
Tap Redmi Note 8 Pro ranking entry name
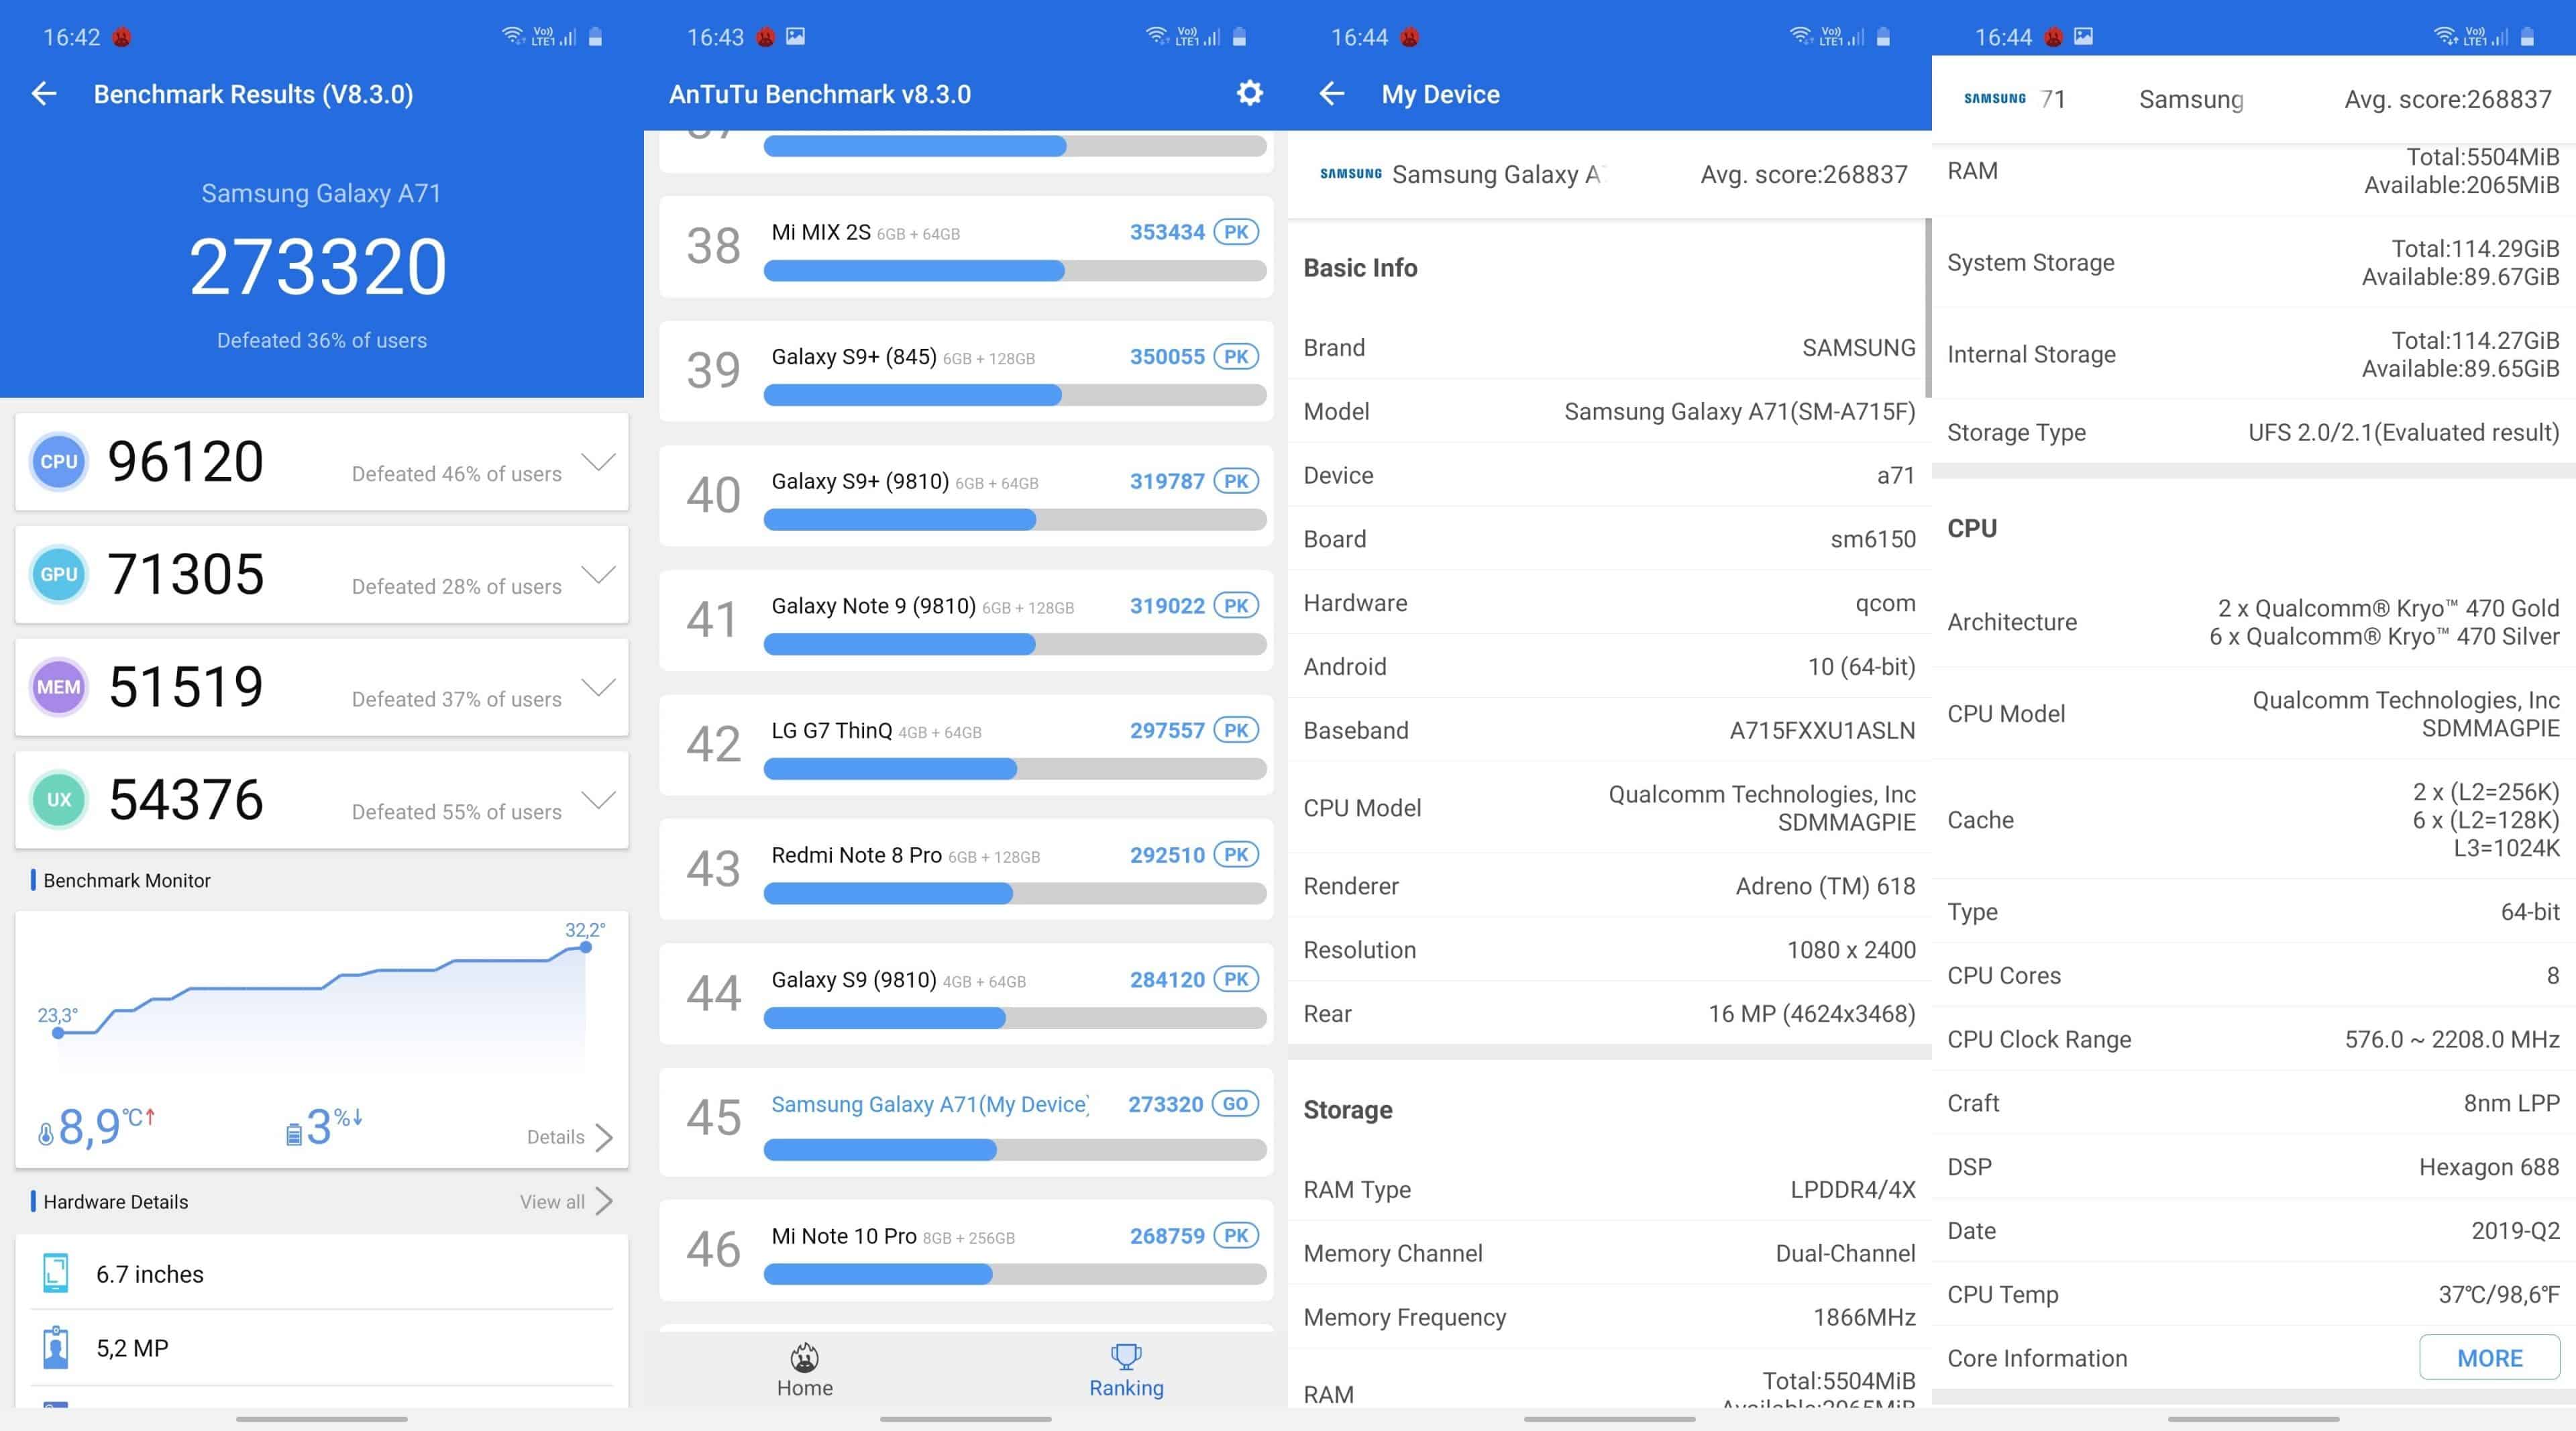[x=856, y=855]
